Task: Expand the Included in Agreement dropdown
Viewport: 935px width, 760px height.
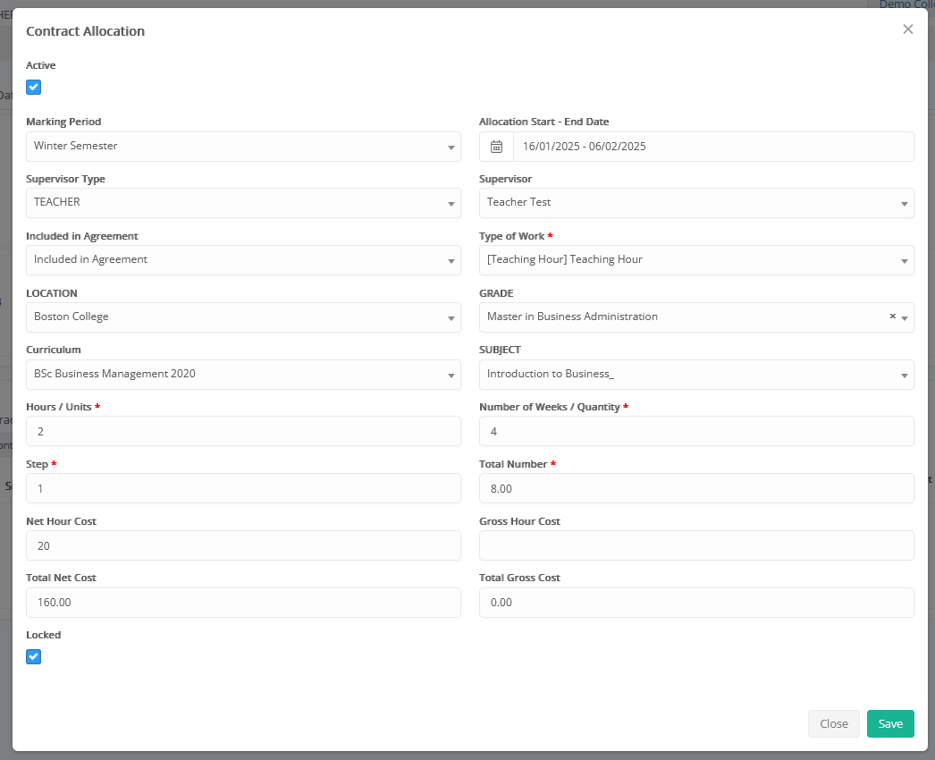Action: tap(243, 260)
